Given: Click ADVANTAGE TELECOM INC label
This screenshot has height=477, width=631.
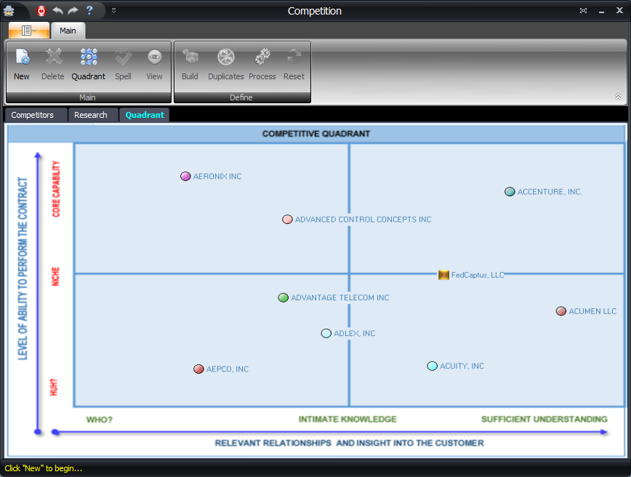Looking at the screenshot, I should coord(340,297).
